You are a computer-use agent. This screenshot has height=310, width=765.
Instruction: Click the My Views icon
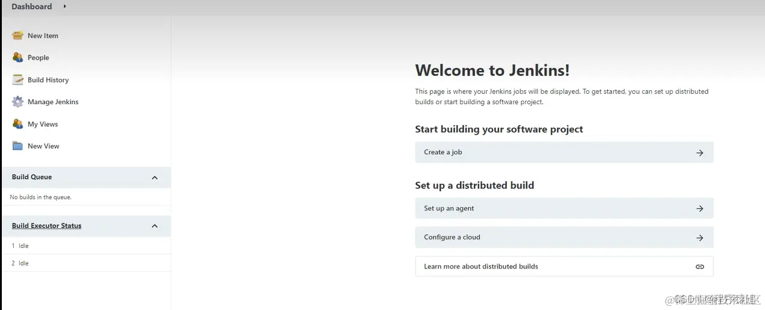point(17,124)
